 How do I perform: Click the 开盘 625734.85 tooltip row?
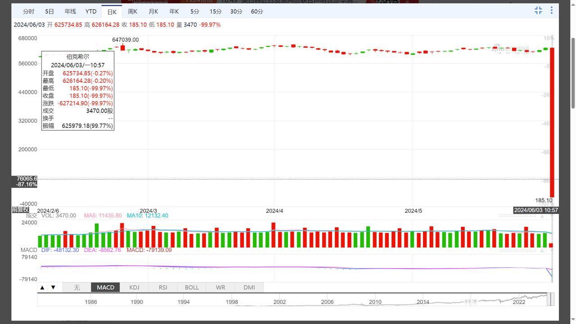tap(77, 73)
